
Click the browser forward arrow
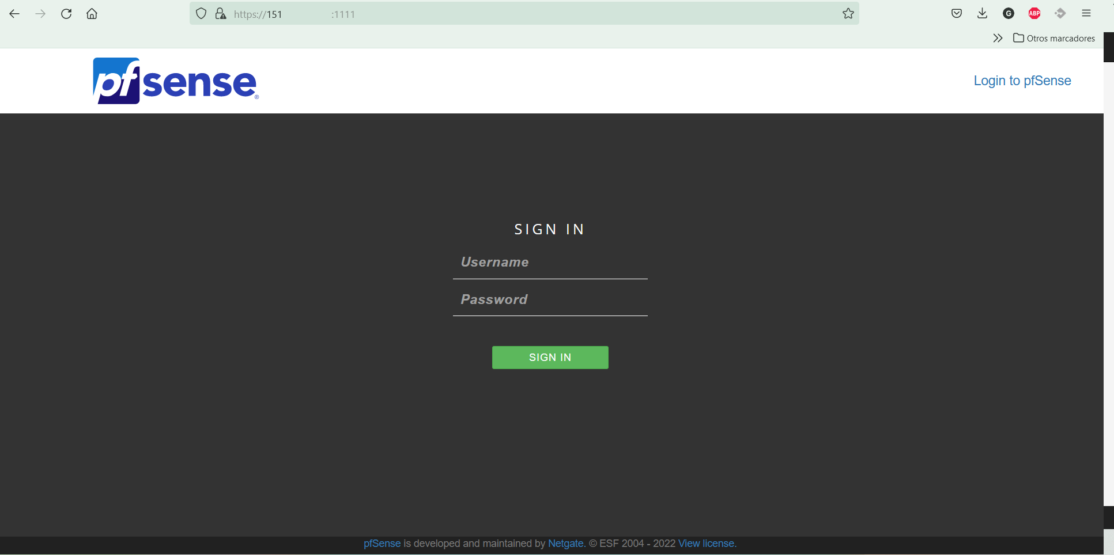40,14
